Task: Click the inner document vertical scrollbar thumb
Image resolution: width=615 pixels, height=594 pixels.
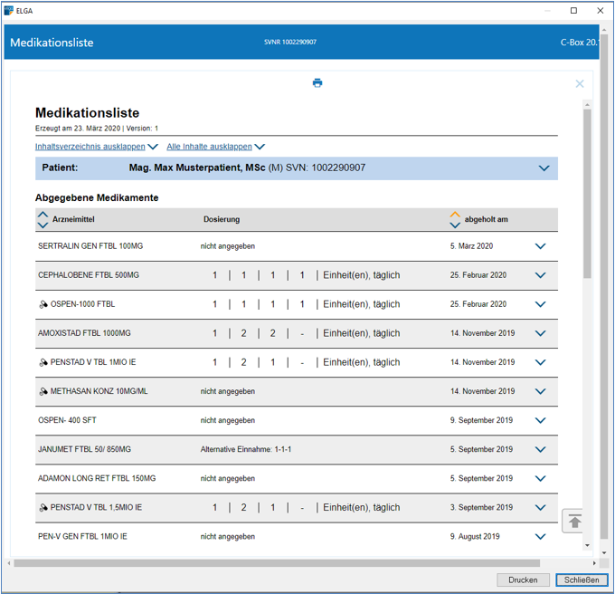Action: (x=587, y=194)
